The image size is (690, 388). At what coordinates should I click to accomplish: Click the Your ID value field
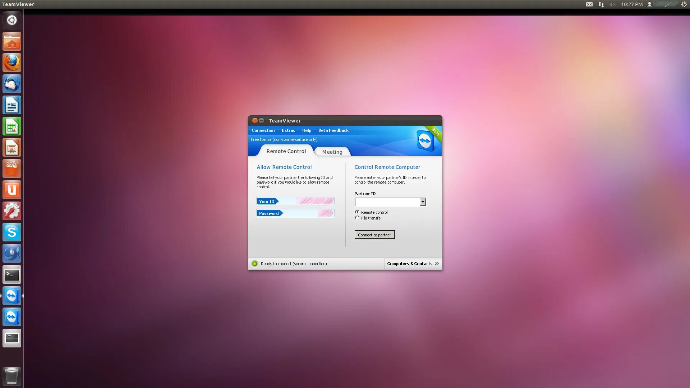tap(307, 201)
